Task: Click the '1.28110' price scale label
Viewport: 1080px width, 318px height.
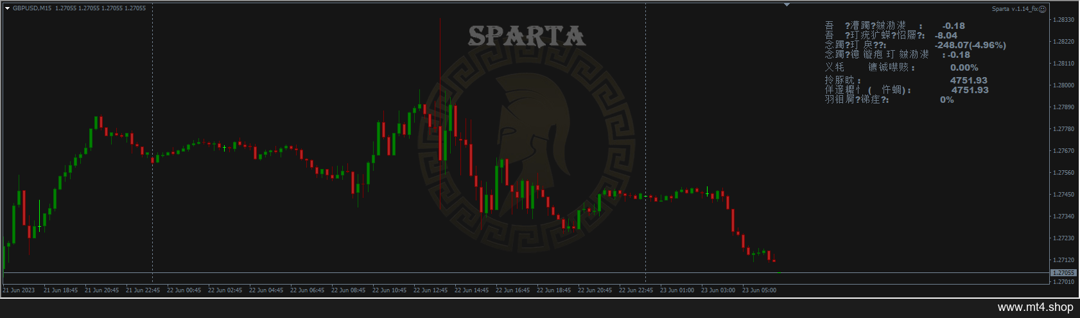Action: coord(1064,64)
